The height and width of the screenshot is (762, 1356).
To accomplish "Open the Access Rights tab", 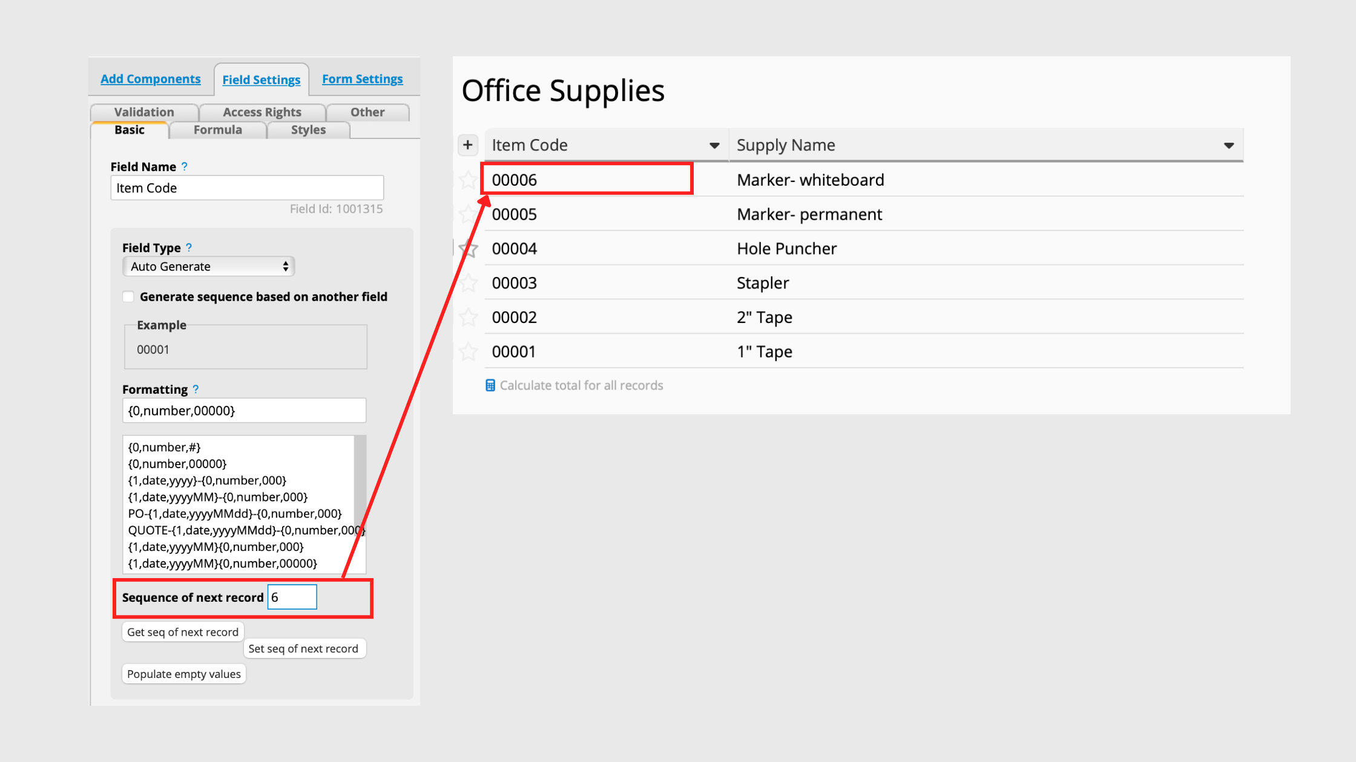I will [x=262, y=112].
